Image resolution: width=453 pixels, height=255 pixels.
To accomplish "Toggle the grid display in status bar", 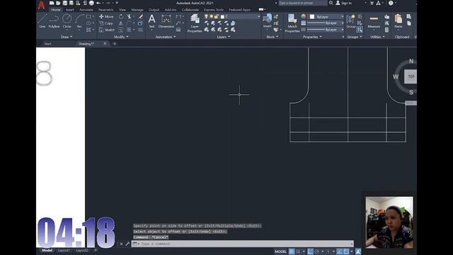I will (292, 251).
